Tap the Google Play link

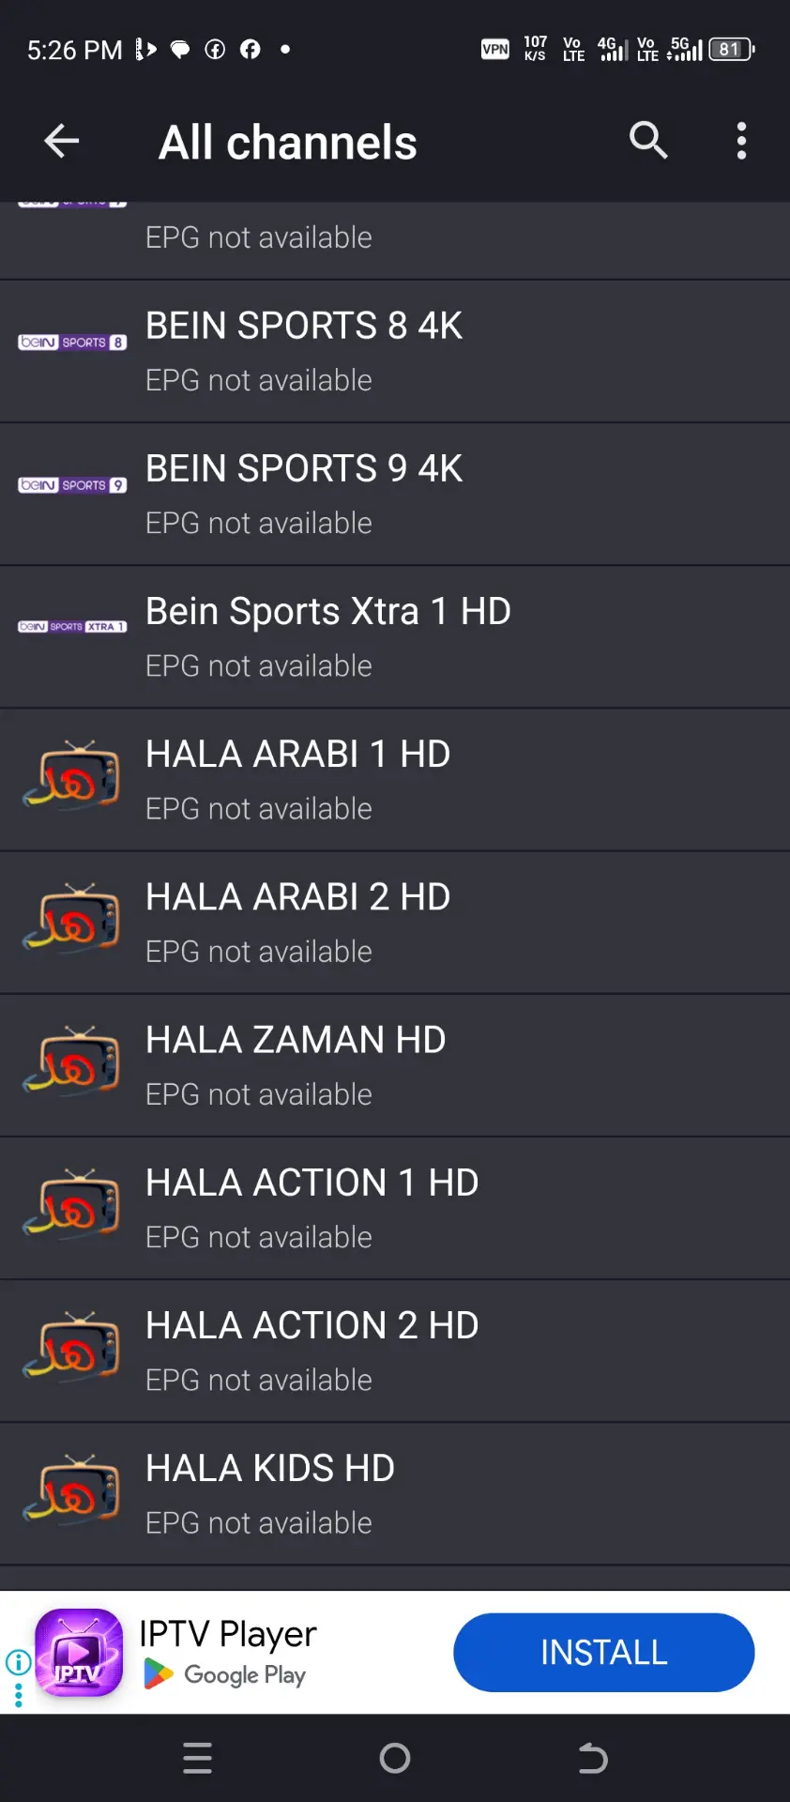225,1674
